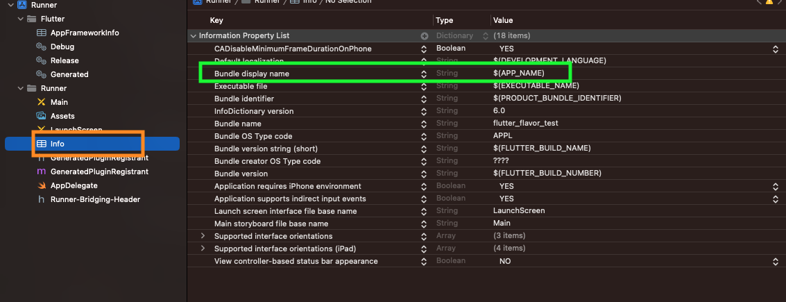This screenshot has height=302, width=786.
Task: Click the (4 items) array value
Action: (509, 249)
